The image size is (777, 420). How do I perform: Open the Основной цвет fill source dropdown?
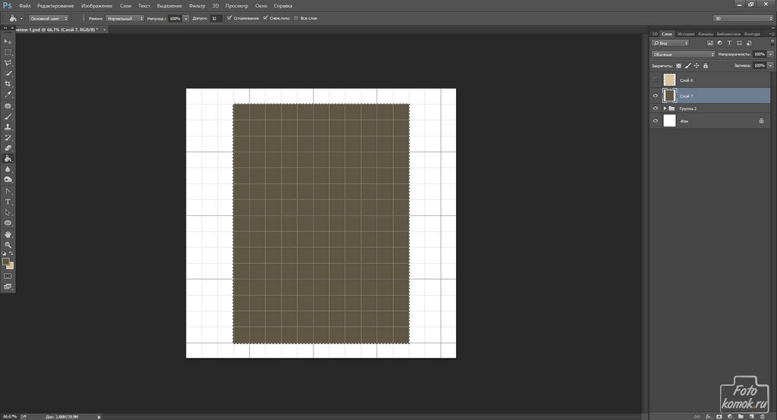click(49, 17)
